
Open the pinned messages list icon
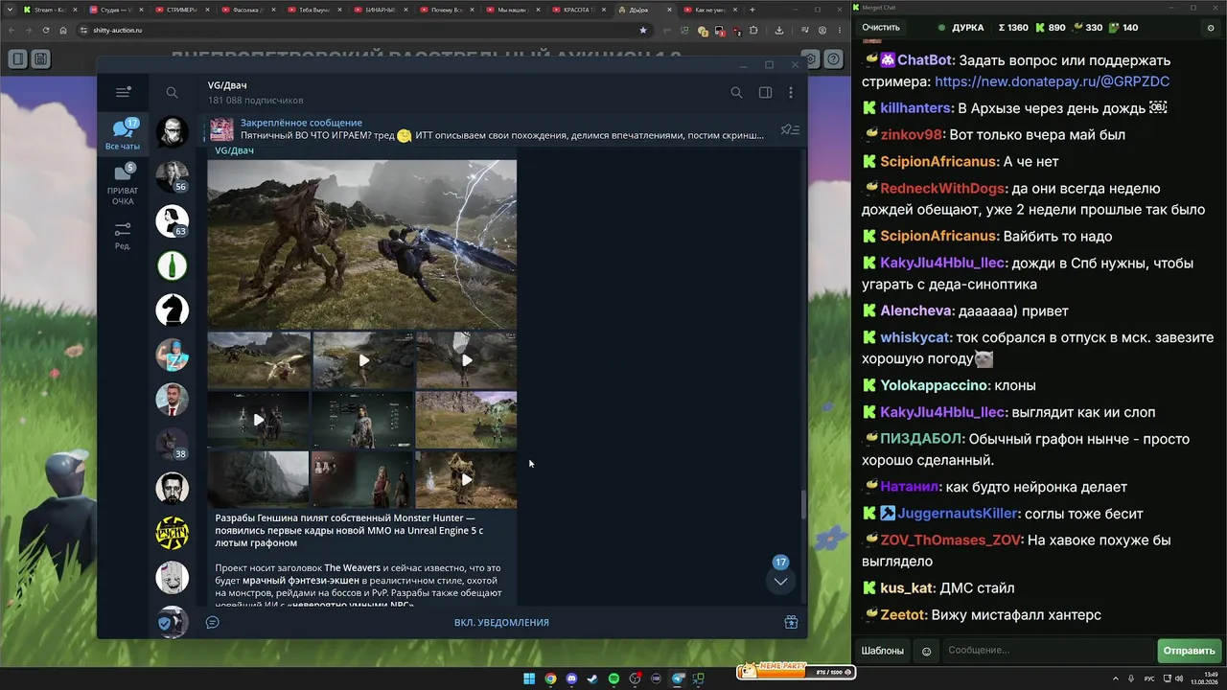(790, 129)
